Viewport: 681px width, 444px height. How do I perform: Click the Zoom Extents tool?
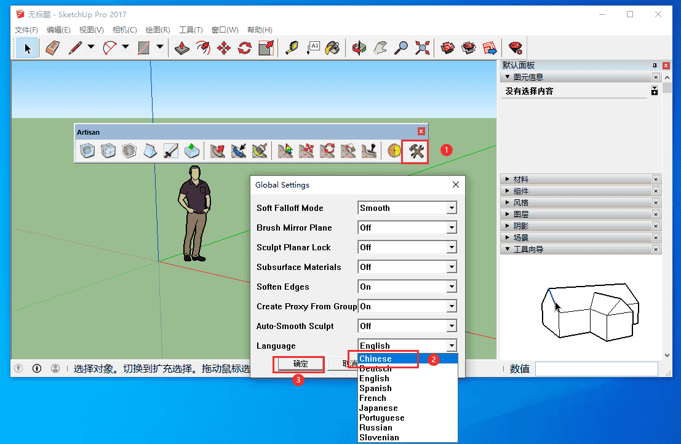click(422, 48)
